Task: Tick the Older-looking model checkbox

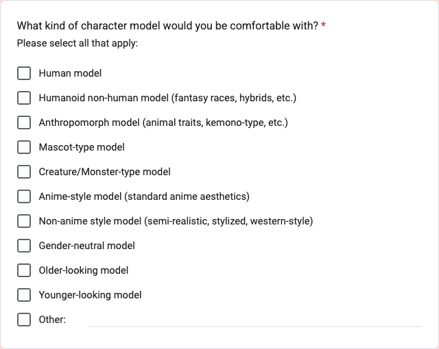Action: click(x=24, y=270)
